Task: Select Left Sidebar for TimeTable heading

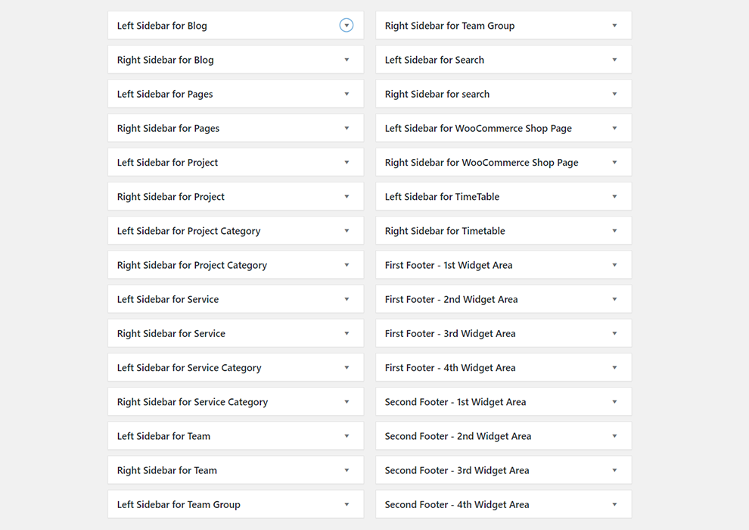Action: [442, 197]
